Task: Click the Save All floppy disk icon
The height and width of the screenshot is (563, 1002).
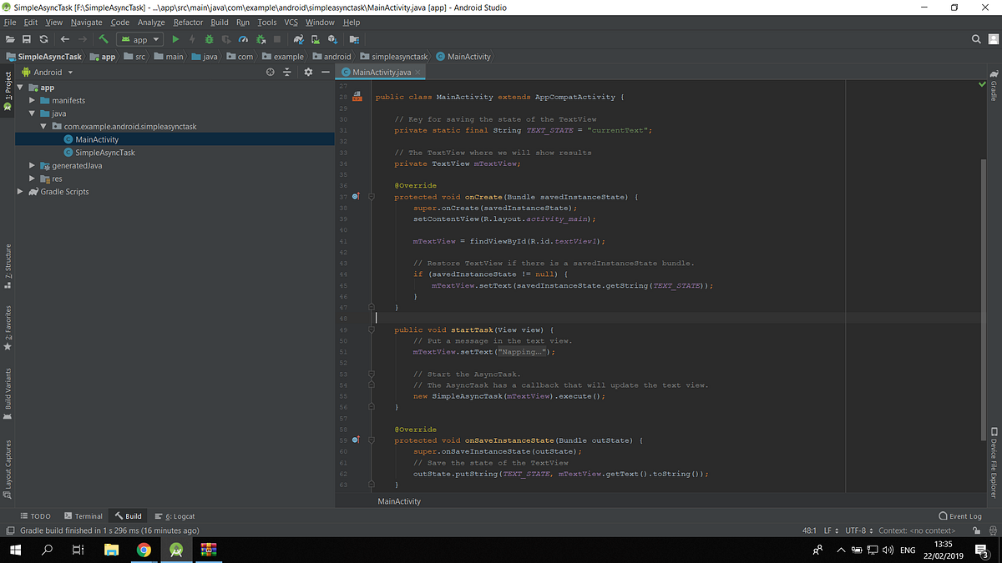Action: (28, 39)
